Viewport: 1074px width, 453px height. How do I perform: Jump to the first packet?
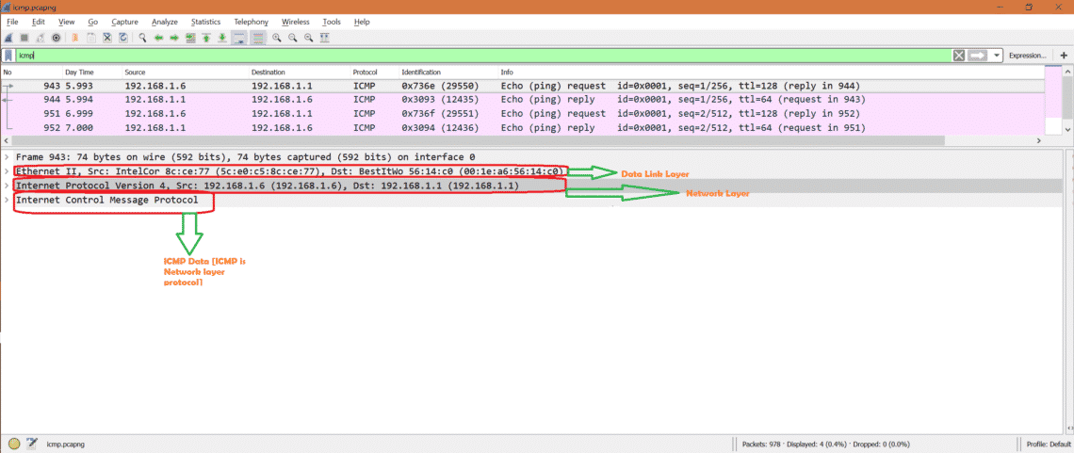[x=206, y=38]
